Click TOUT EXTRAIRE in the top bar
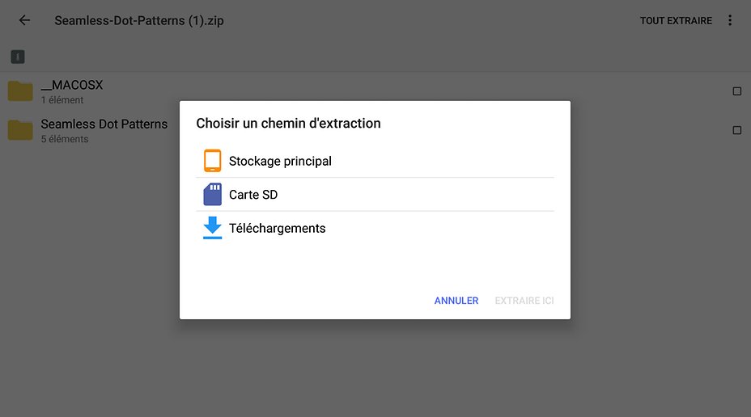This screenshot has width=751, height=417. coord(676,20)
